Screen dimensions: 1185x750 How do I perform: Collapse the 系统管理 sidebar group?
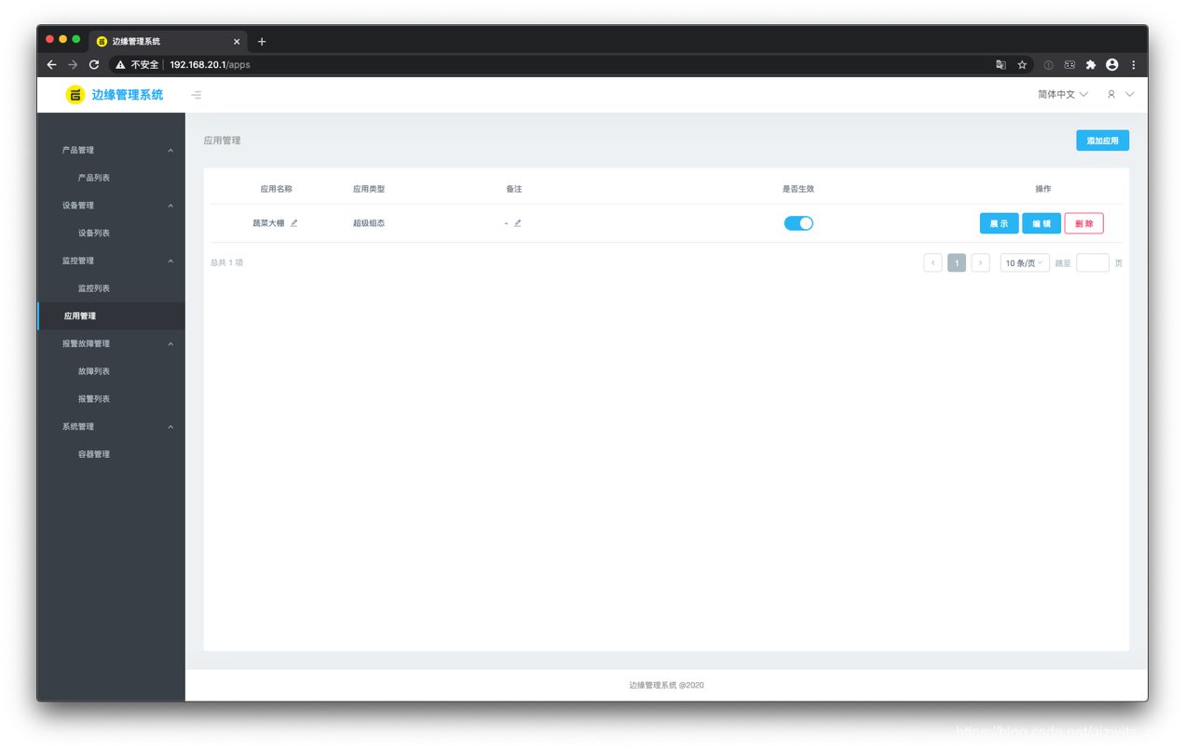[x=111, y=427]
